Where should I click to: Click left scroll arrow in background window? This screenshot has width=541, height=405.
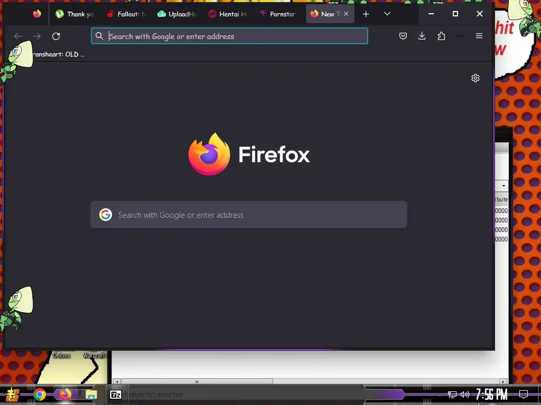click(x=117, y=382)
